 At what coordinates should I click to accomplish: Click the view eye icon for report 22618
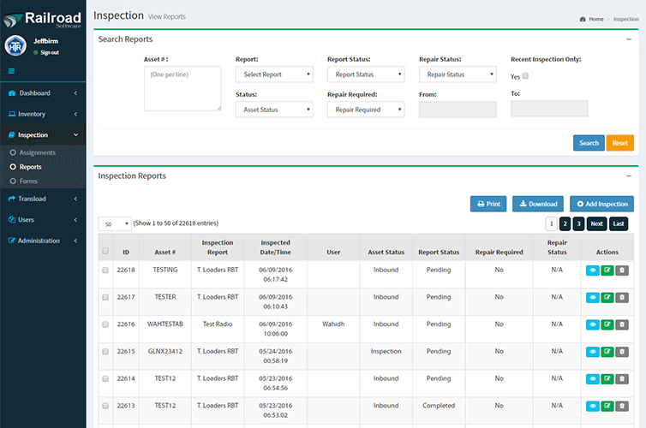(x=591, y=270)
